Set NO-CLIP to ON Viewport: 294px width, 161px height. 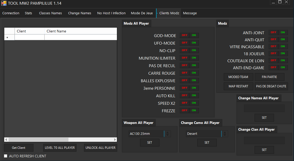click(194, 50)
